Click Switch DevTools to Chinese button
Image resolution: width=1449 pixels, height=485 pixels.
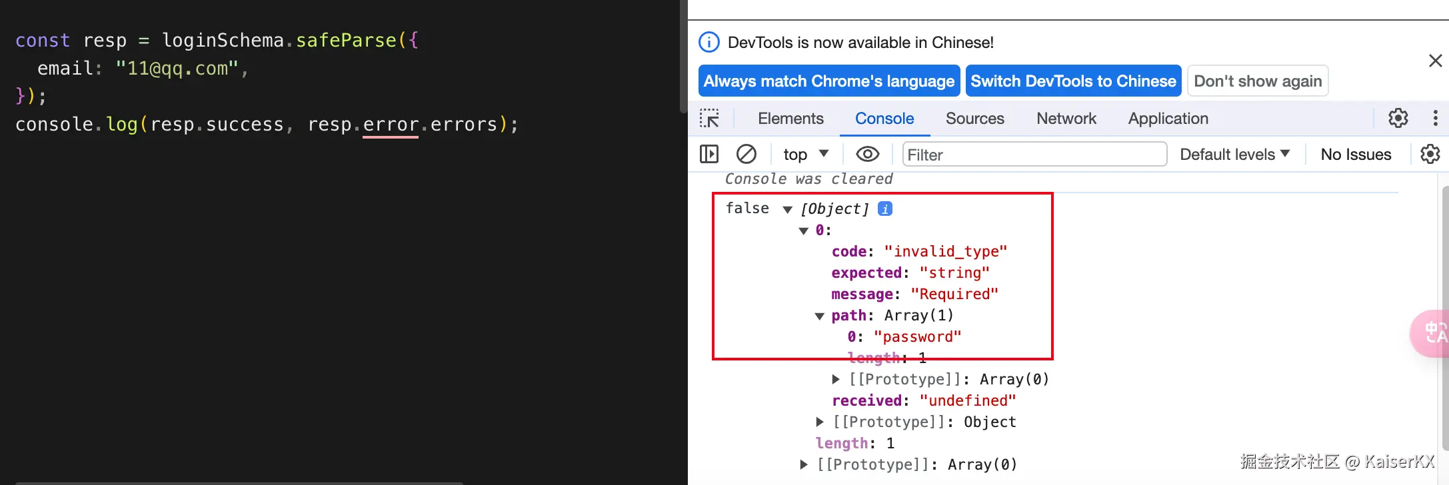[1073, 81]
